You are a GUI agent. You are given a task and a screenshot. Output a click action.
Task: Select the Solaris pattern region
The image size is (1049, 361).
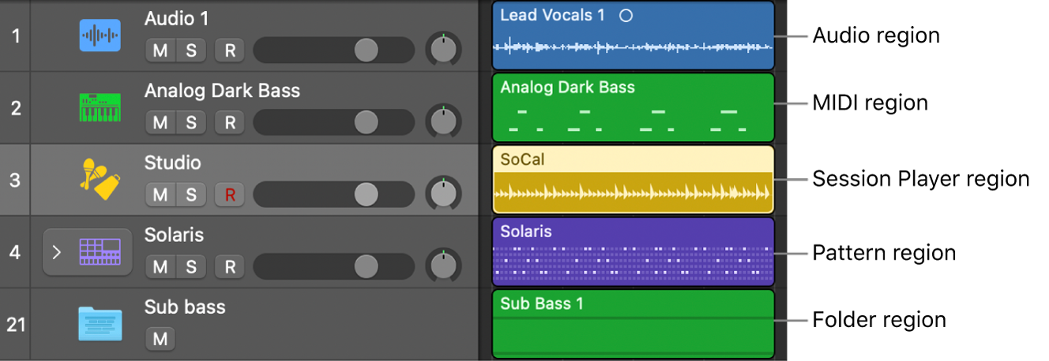tap(632, 259)
